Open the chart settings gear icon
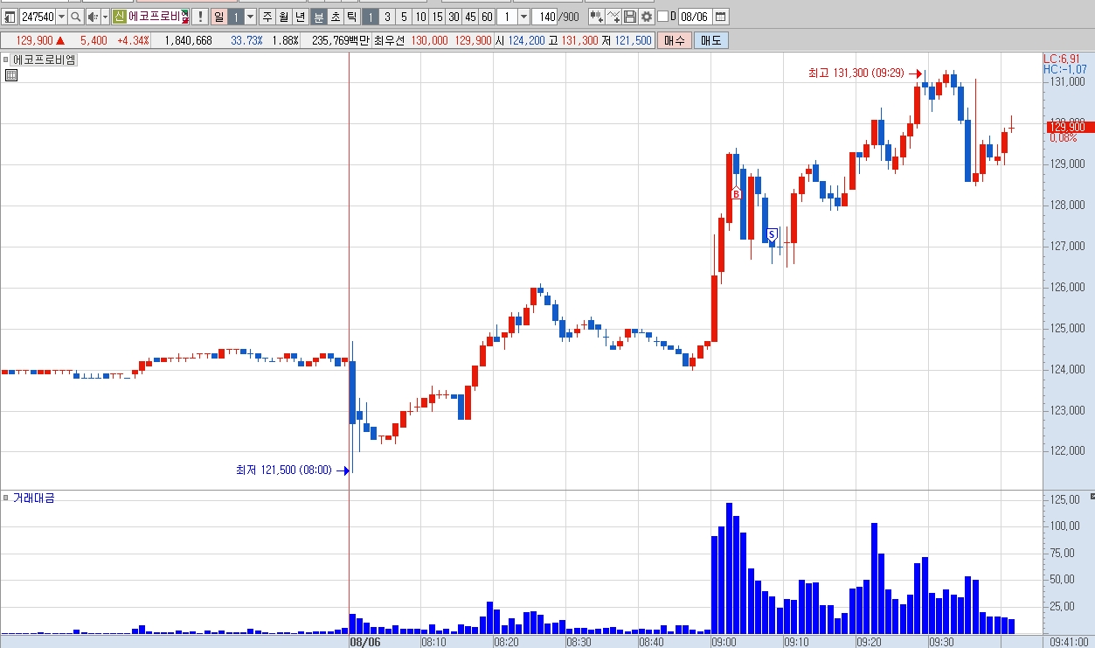This screenshot has height=648, width=1095. (647, 17)
